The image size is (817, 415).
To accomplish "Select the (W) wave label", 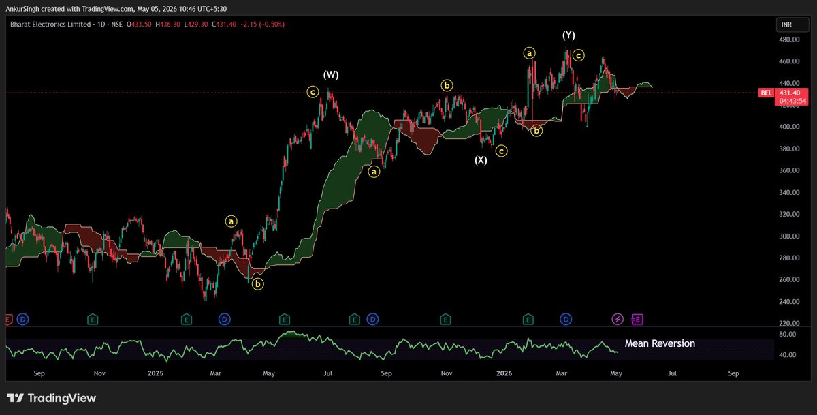I will tap(331, 74).
